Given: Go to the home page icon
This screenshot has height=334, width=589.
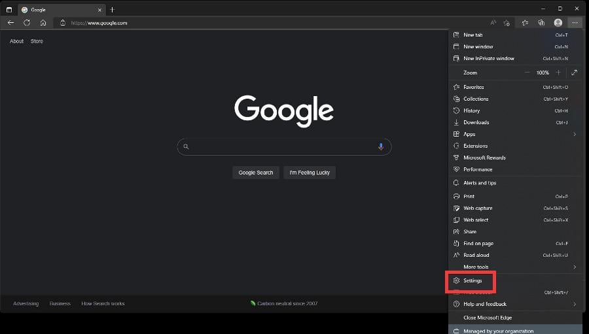Looking at the screenshot, I should [43, 23].
